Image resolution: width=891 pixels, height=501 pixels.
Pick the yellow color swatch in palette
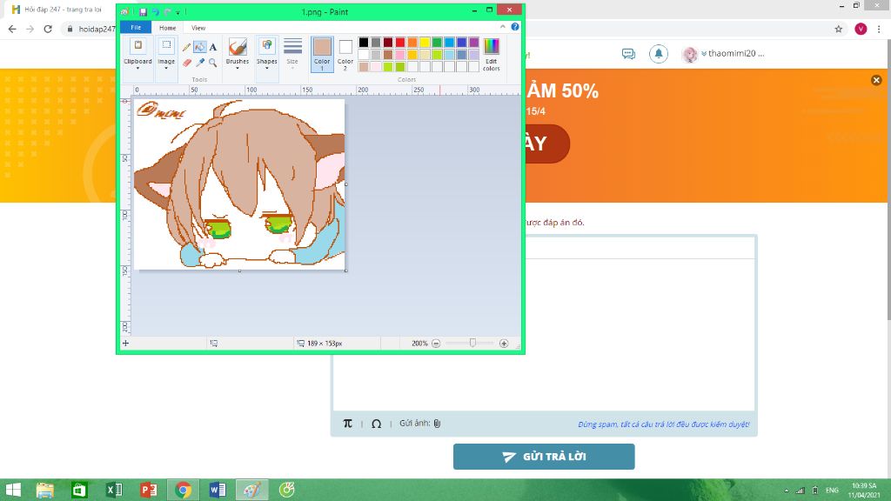pyautogui.click(x=425, y=43)
